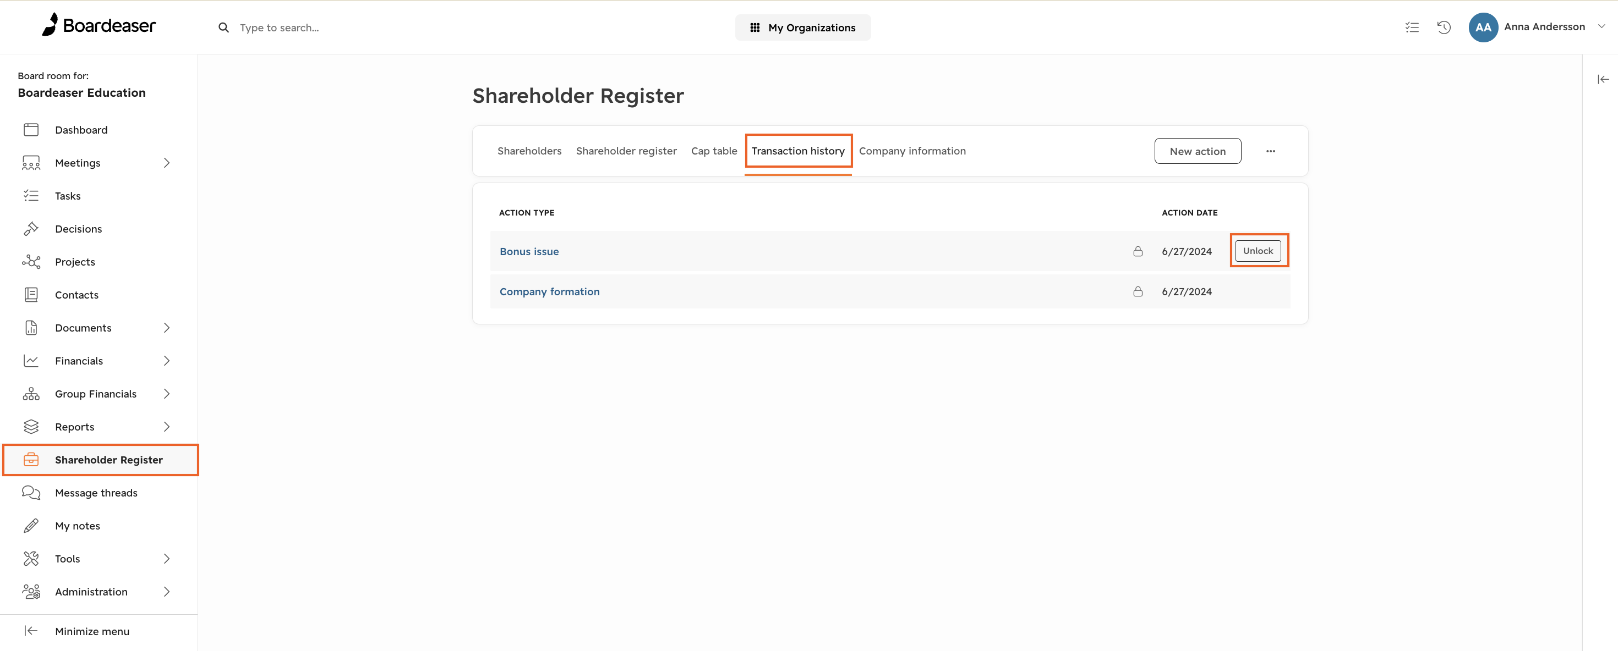Click the Documents file icon

point(31,328)
